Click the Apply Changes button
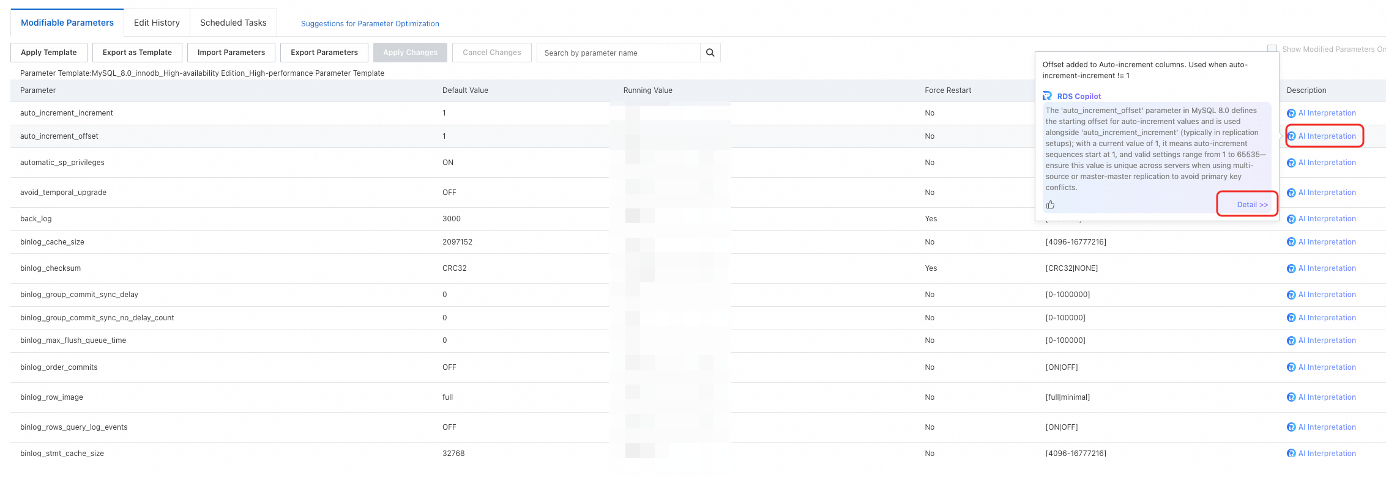1386x478 pixels. 410,53
